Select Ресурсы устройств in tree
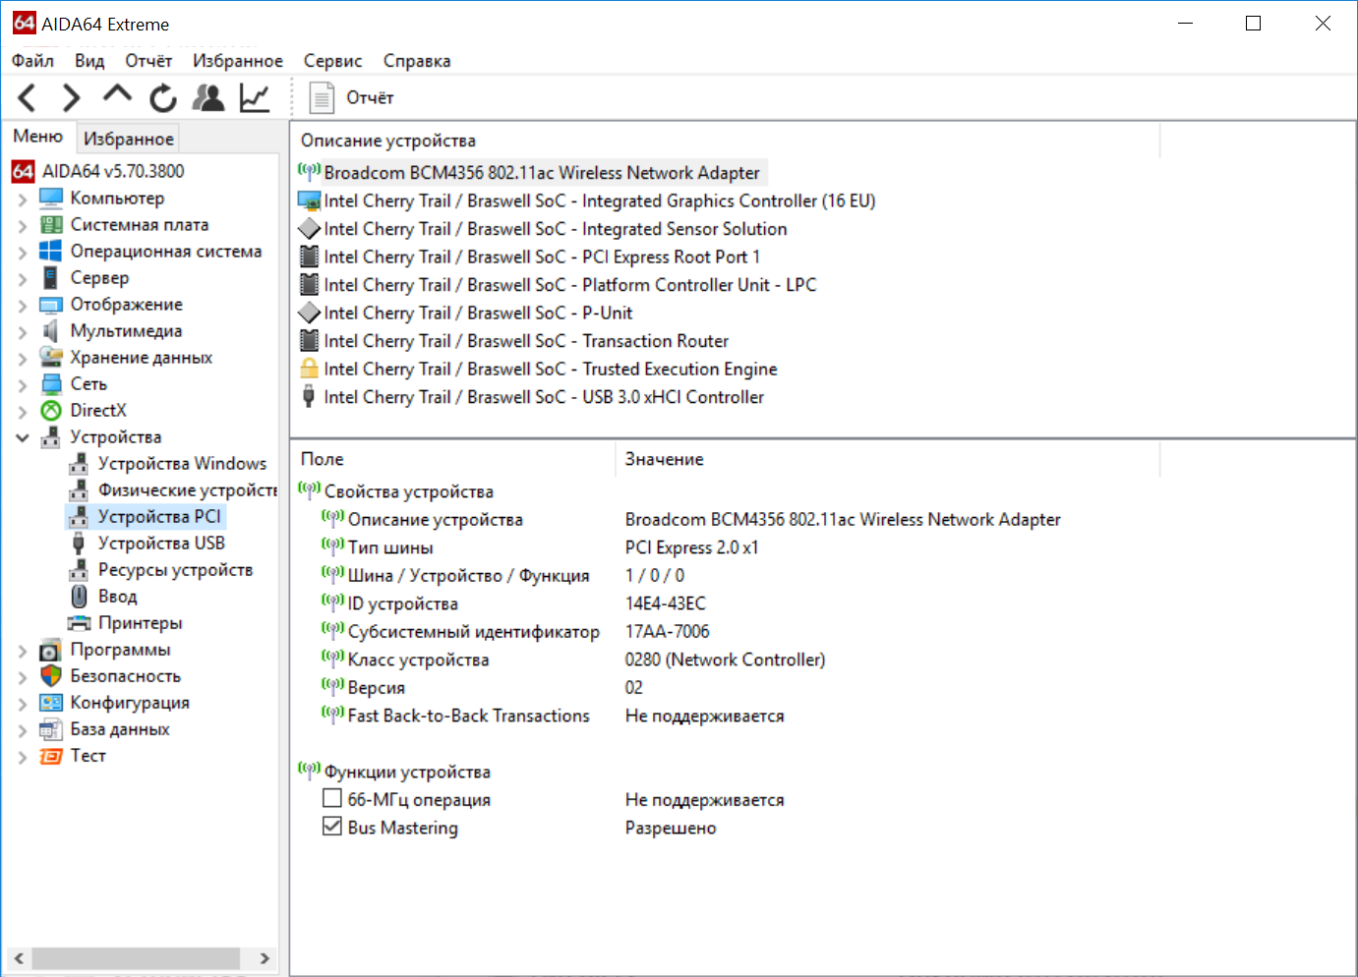Screen dimensions: 1358x977 (x=175, y=569)
